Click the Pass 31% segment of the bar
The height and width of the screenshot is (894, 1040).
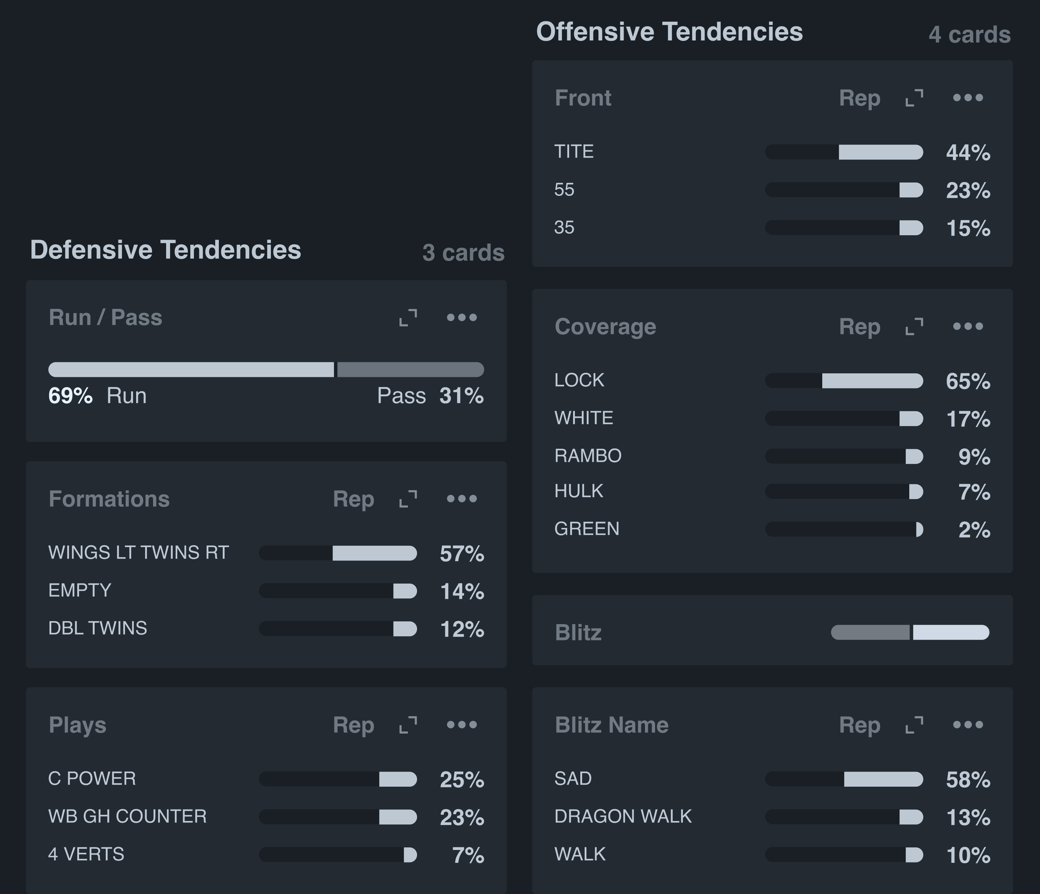tap(410, 370)
